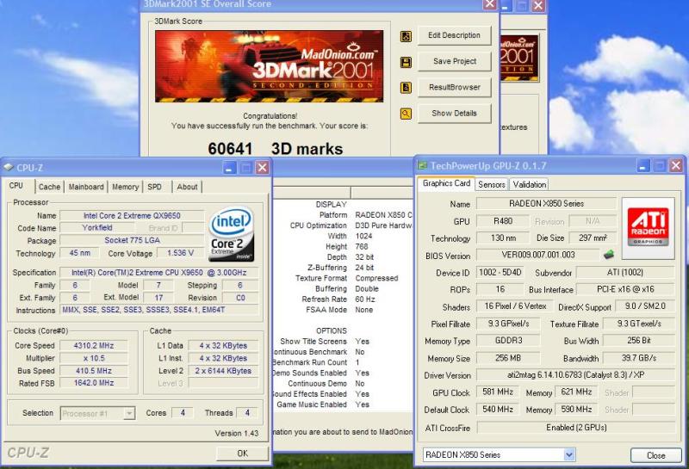Select the Graphics Card tab in GPU-Z

point(446,183)
